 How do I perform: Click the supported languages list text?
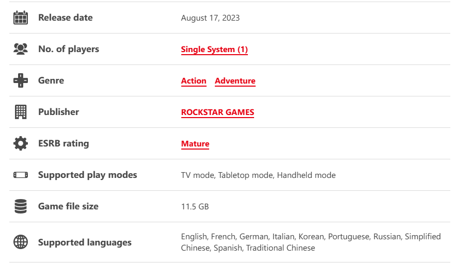coord(311,242)
